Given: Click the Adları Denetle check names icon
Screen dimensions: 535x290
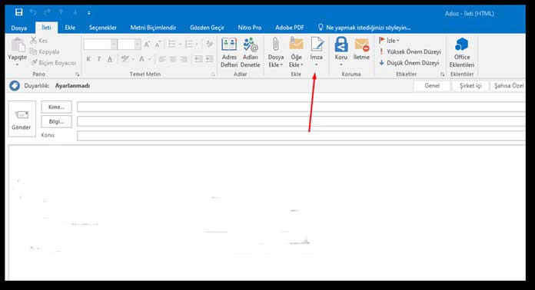Looking at the screenshot, I should tap(250, 53).
